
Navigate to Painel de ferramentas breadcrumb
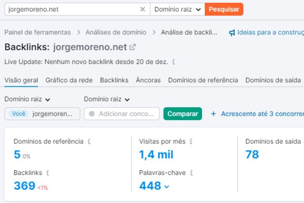point(37,32)
